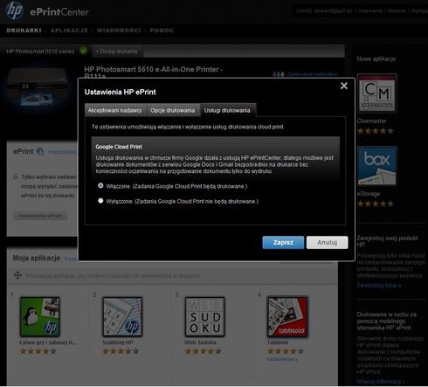428x387 pixels.
Task: Open the penguin games app icon
Action: tap(39, 317)
